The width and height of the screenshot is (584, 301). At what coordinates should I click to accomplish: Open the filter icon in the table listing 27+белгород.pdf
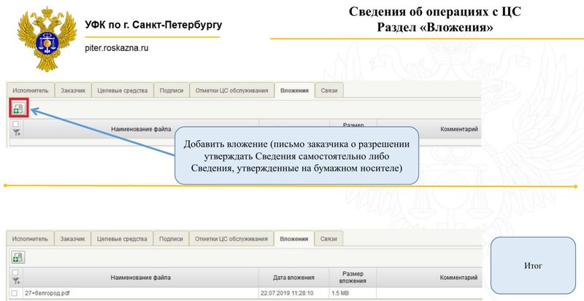pos(16,281)
